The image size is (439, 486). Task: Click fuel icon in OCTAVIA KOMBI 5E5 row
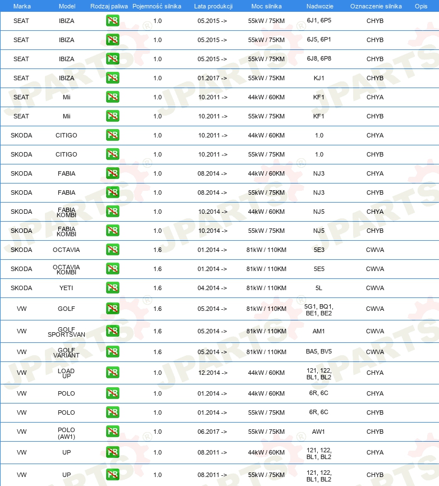(x=112, y=268)
